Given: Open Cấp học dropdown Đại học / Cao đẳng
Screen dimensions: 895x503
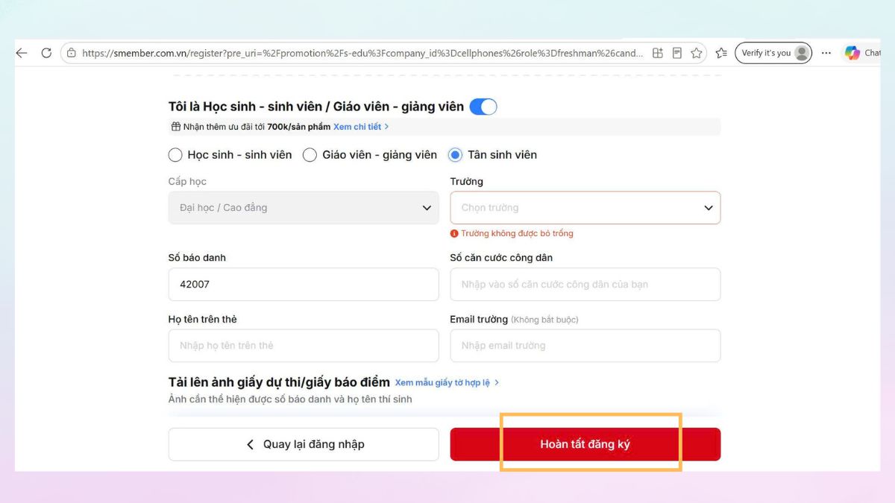Looking at the screenshot, I should coord(304,208).
